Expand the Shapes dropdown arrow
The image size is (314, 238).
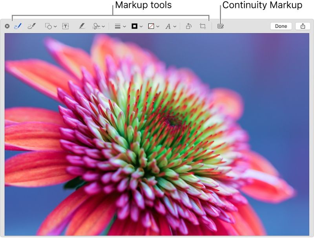coord(55,26)
